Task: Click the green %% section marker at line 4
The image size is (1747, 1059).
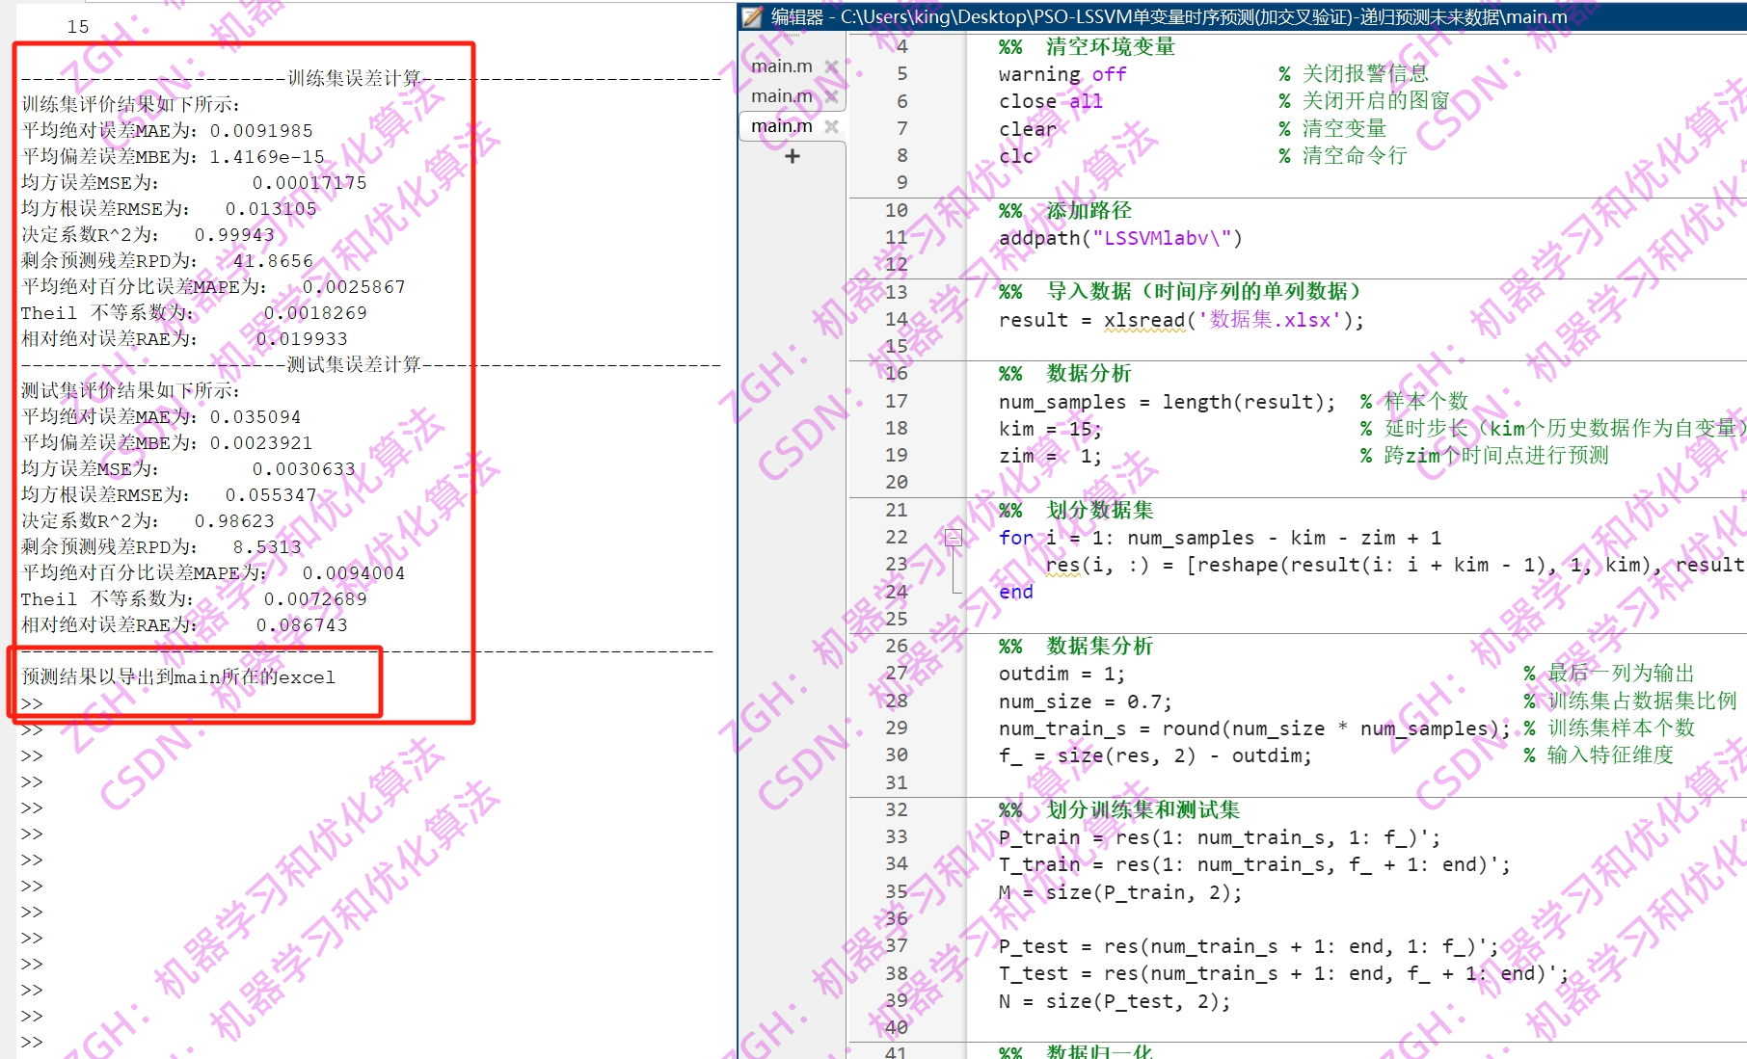Action: click(x=1008, y=46)
